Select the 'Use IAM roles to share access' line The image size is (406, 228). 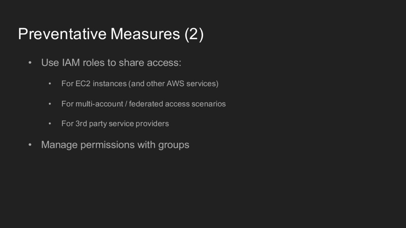(x=111, y=63)
